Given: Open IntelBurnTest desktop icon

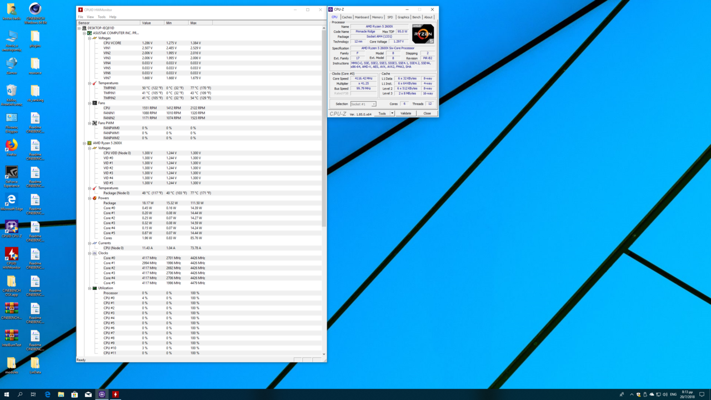Looking at the screenshot, I should click(12, 338).
